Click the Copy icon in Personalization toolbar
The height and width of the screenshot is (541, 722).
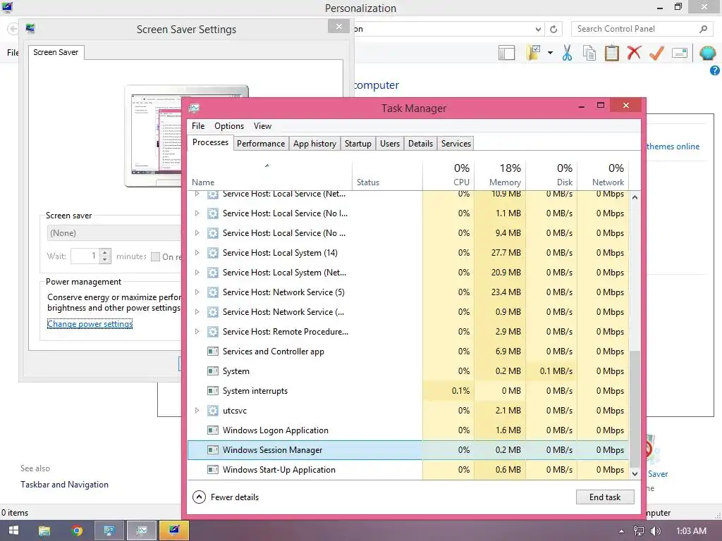point(589,53)
